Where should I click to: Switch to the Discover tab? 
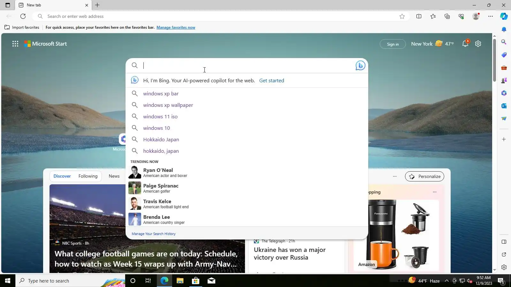[62, 176]
